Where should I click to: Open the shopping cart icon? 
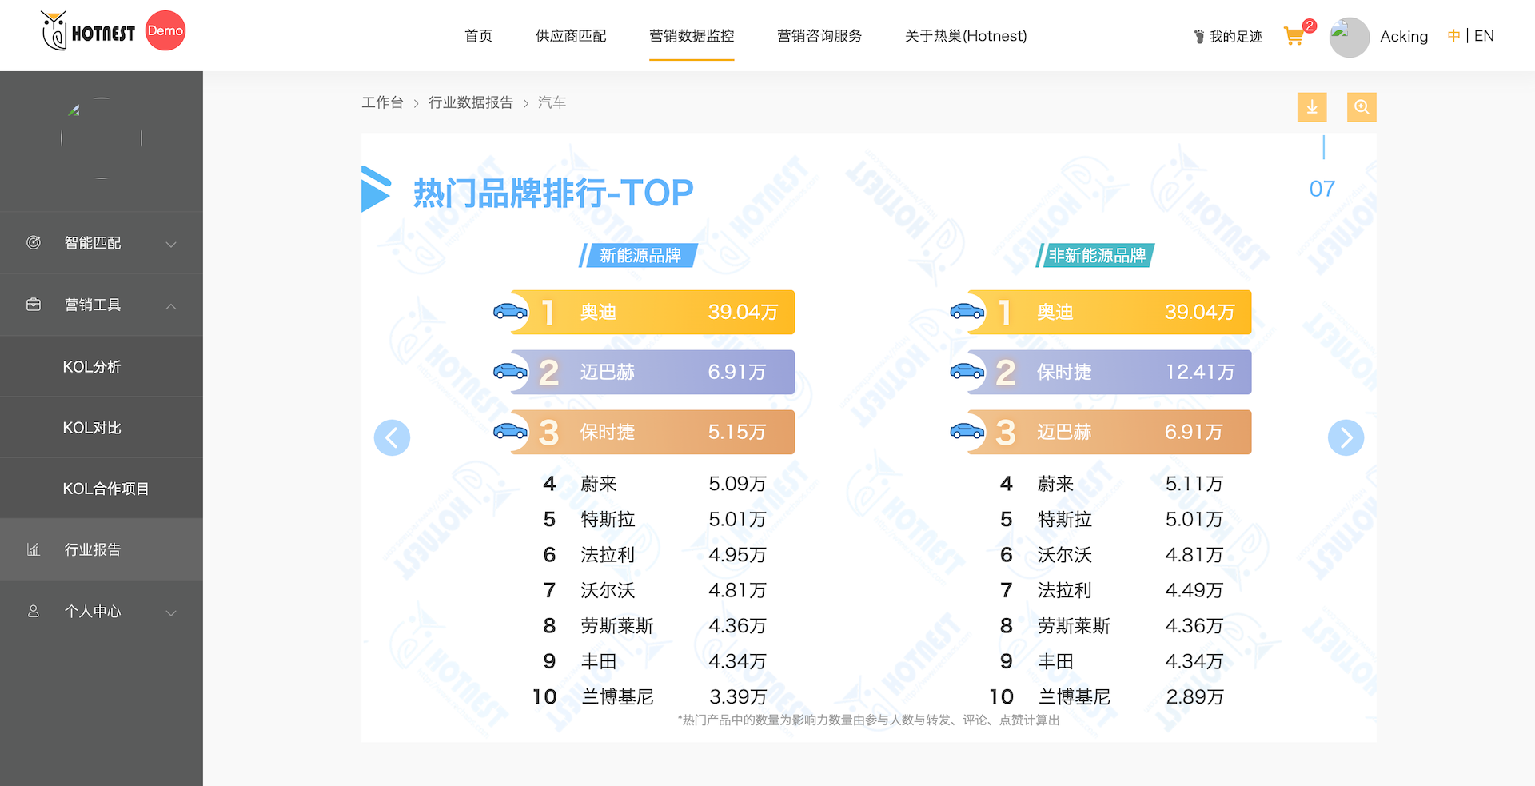(x=1294, y=36)
